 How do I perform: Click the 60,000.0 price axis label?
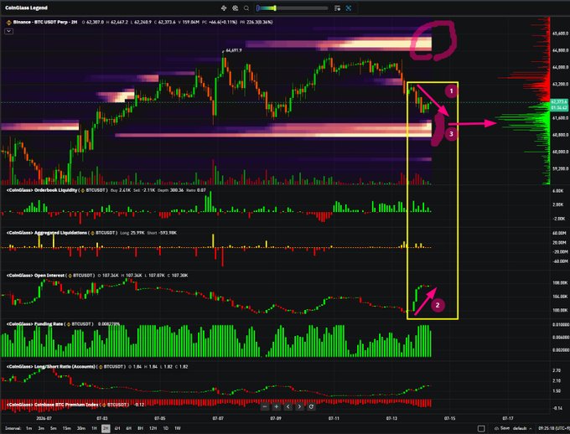coord(560,152)
